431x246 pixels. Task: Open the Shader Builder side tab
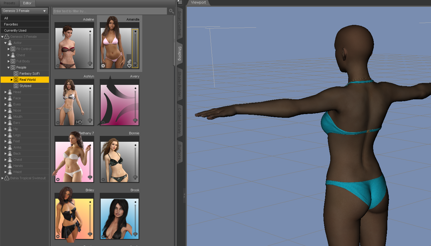pyautogui.click(x=179, y=85)
